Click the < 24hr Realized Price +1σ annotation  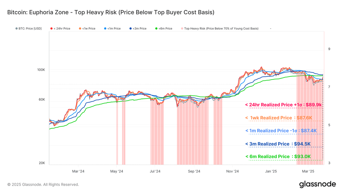coord(283,105)
